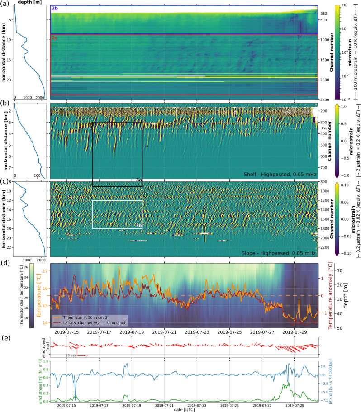This screenshot has height=412, width=361.
Task: Click the orange 'Temperature [°C]' axis label
Action: tap(39, 295)
